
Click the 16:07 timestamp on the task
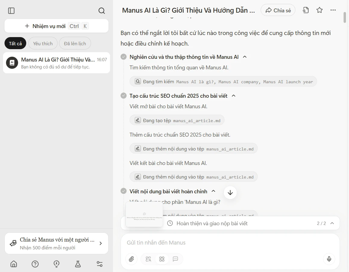(102, 60)
